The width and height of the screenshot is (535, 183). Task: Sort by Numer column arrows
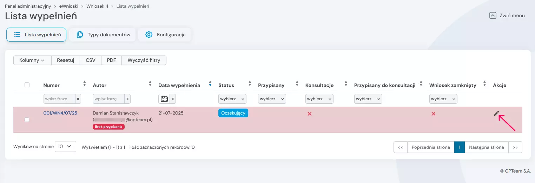click(84, 84)
